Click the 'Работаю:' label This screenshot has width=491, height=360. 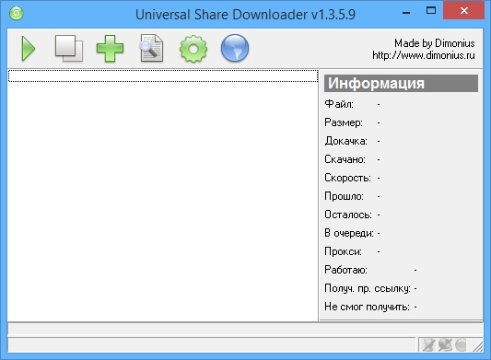[x=345, y=270]
